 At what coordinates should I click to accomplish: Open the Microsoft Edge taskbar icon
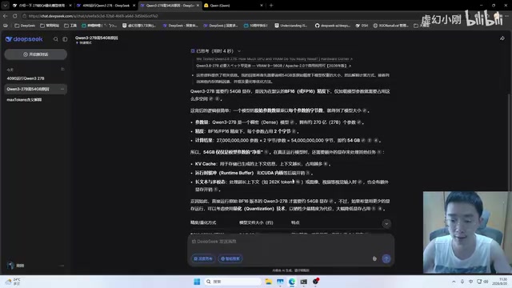pyautogui.click(x=292, y=282)
